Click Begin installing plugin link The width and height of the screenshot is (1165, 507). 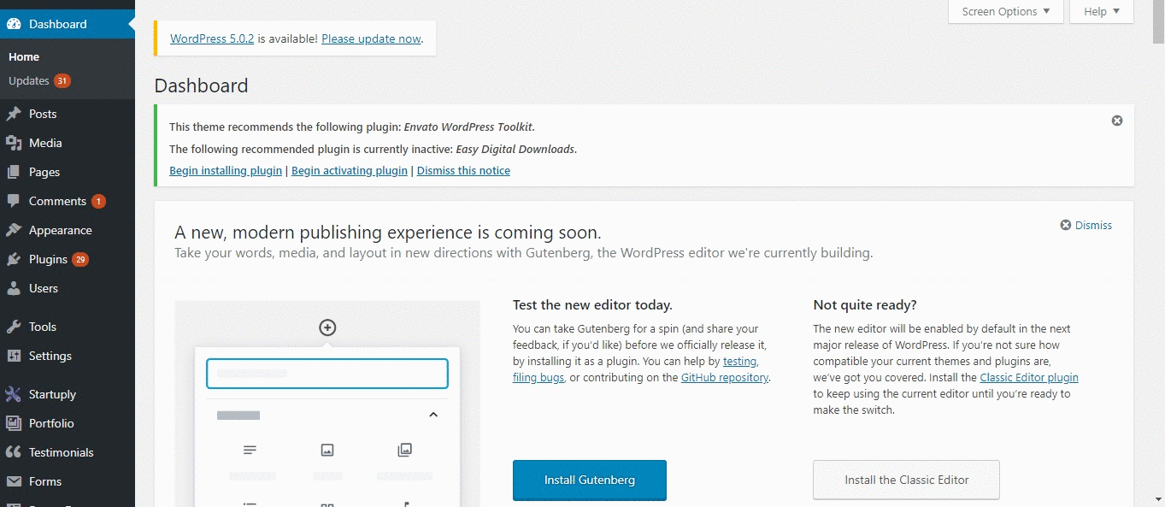[226, 170]
